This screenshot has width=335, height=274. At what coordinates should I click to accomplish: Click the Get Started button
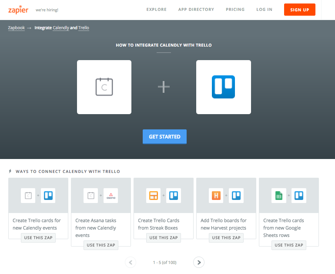(164, 137)
